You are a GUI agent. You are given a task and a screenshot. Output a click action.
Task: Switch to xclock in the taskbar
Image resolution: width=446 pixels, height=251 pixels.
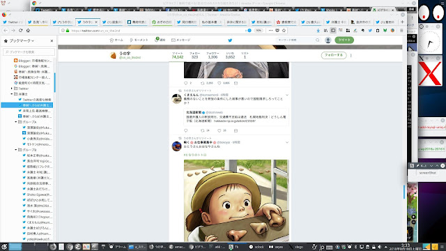[256, 247]
